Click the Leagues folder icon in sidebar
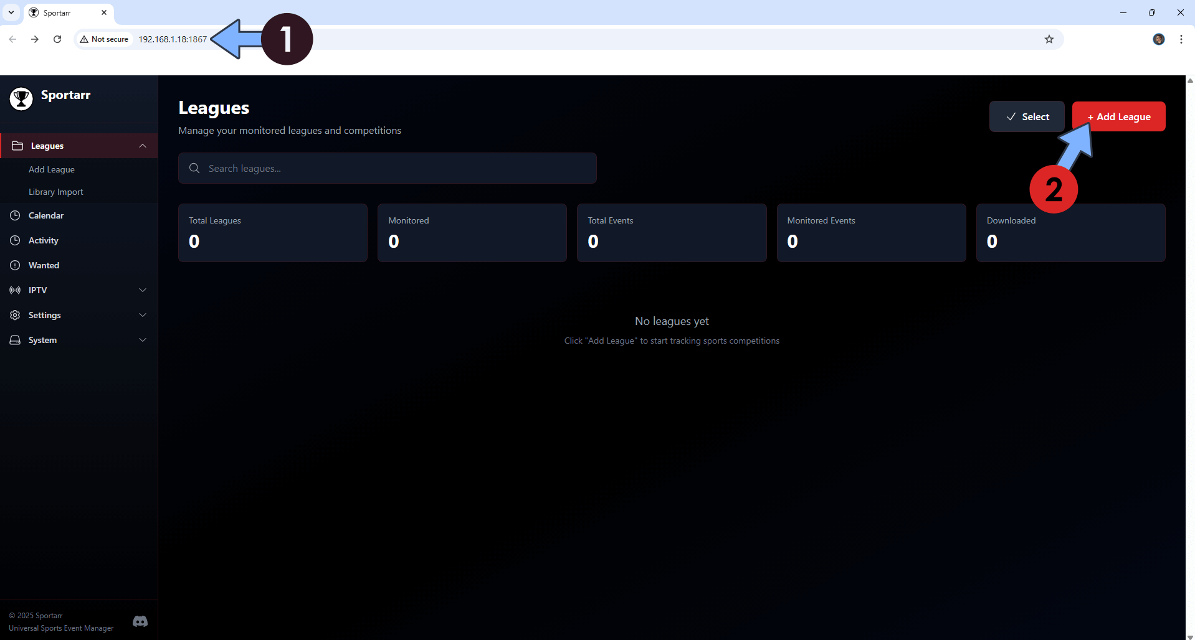This screenshot has width=1195, height=640. 19,145
